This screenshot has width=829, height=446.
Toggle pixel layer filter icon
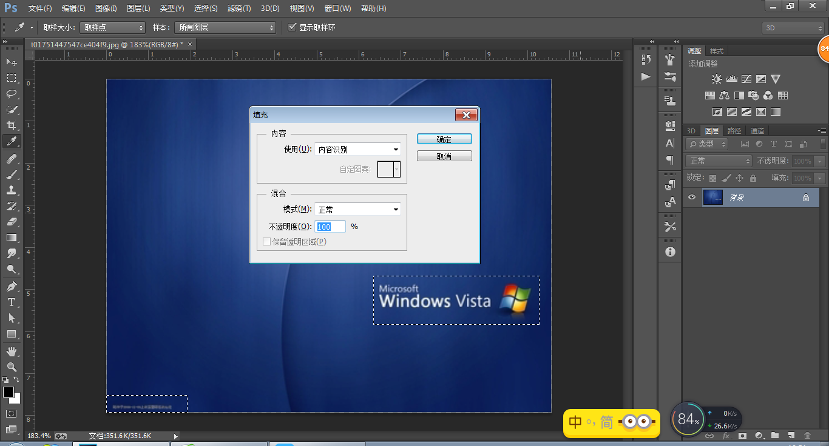click(745, 144)
